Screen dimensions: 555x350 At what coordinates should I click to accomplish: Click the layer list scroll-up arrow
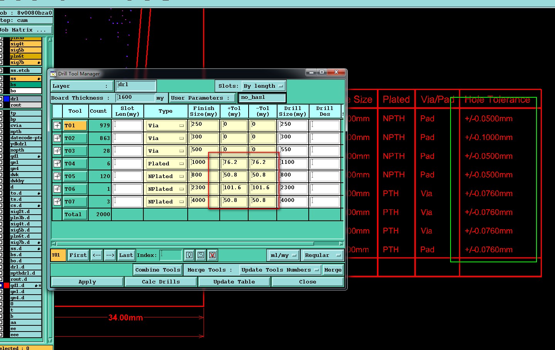(x=50, y=39)
